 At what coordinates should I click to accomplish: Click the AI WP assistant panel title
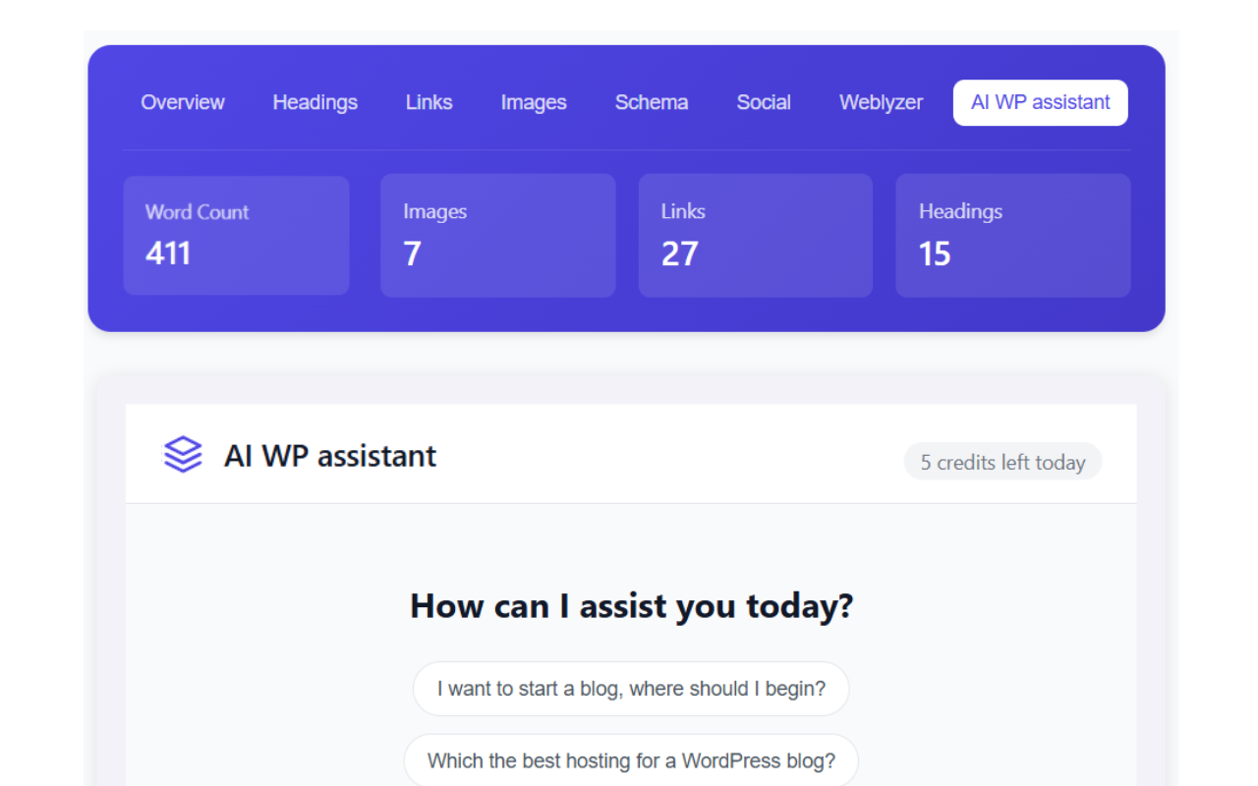(x=330, y=455)
